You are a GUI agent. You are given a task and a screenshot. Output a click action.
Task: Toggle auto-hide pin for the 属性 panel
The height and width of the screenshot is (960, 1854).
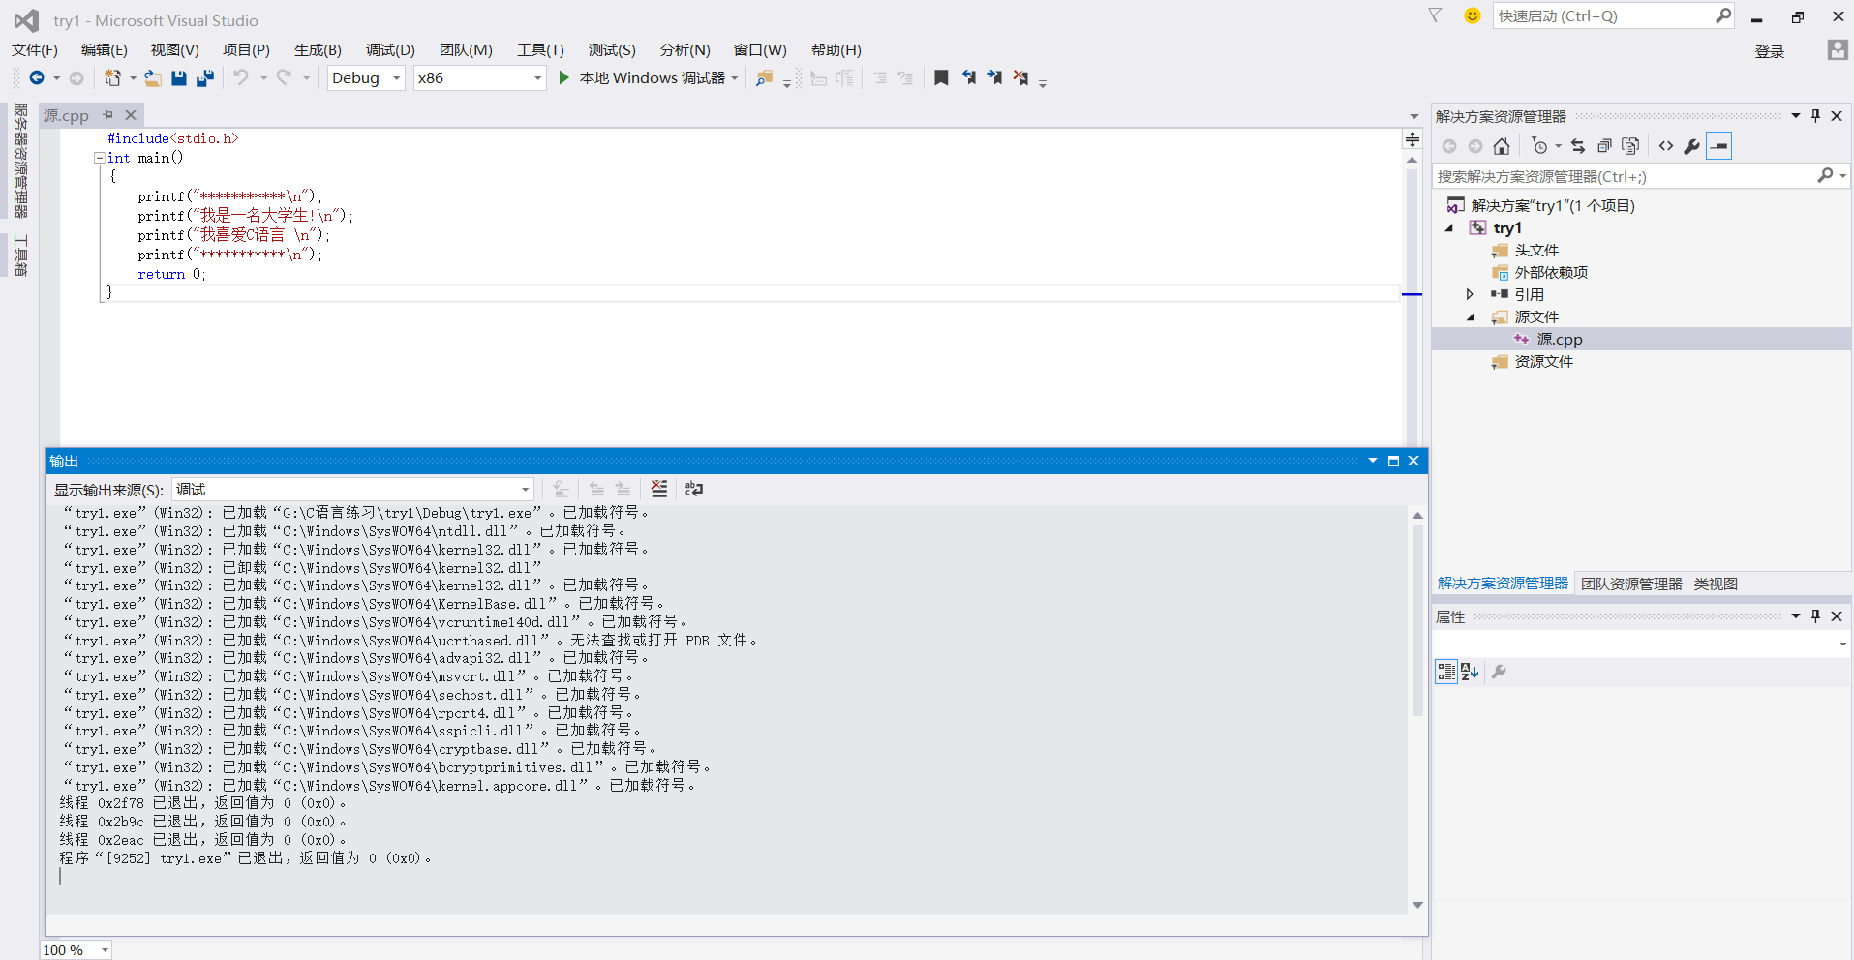point(1815,616)
